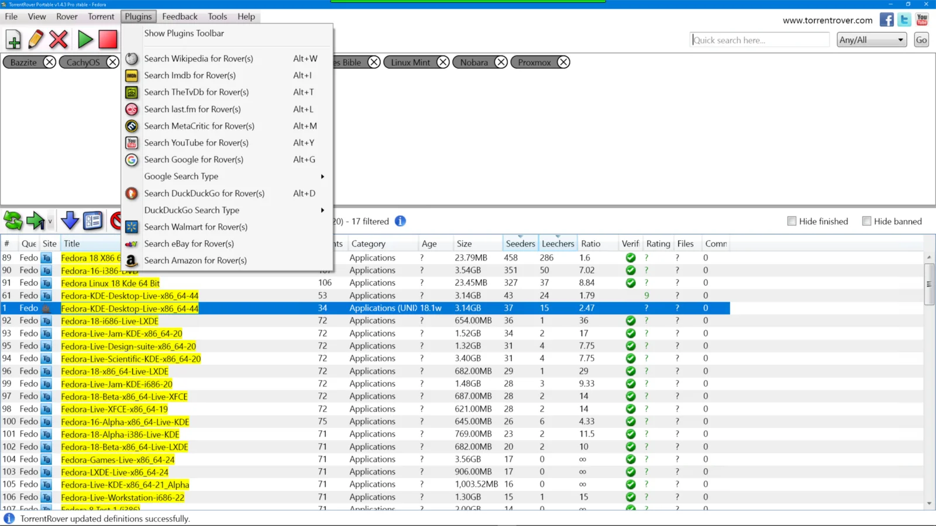
Task: Open the Torrent menu
Action: tap(101, 16)
